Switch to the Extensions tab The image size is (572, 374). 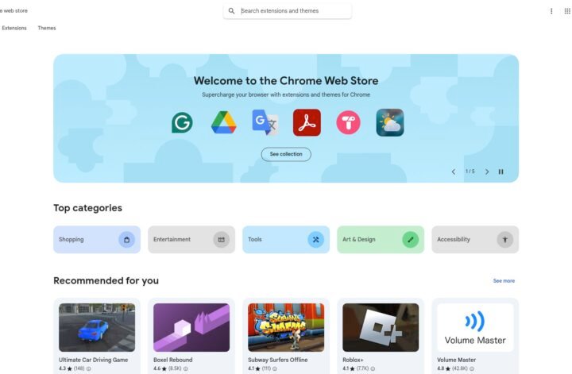click(x=14, y=28)
